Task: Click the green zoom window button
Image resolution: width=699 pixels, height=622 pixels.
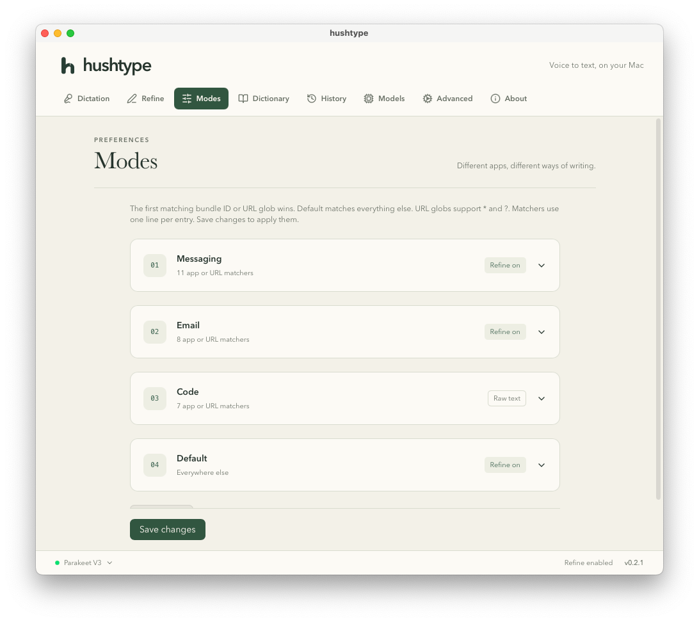Action: pyautogui.click(x=70, y=33)
